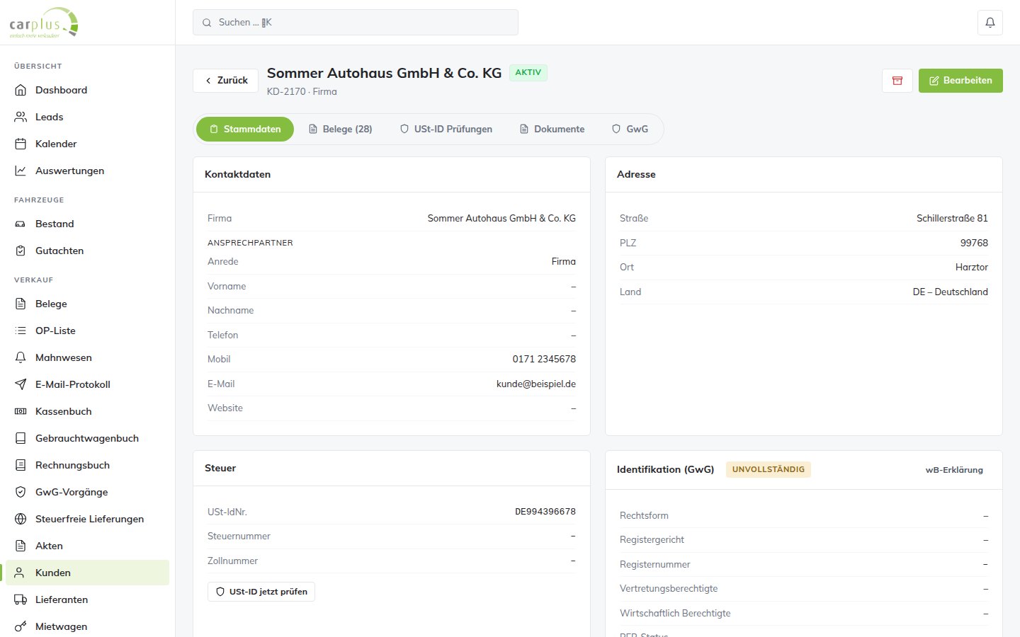This screenshot has width=1020, height=637.
Task: Open Mahnwesen in the sidebar
Action: tap(87, 357)
